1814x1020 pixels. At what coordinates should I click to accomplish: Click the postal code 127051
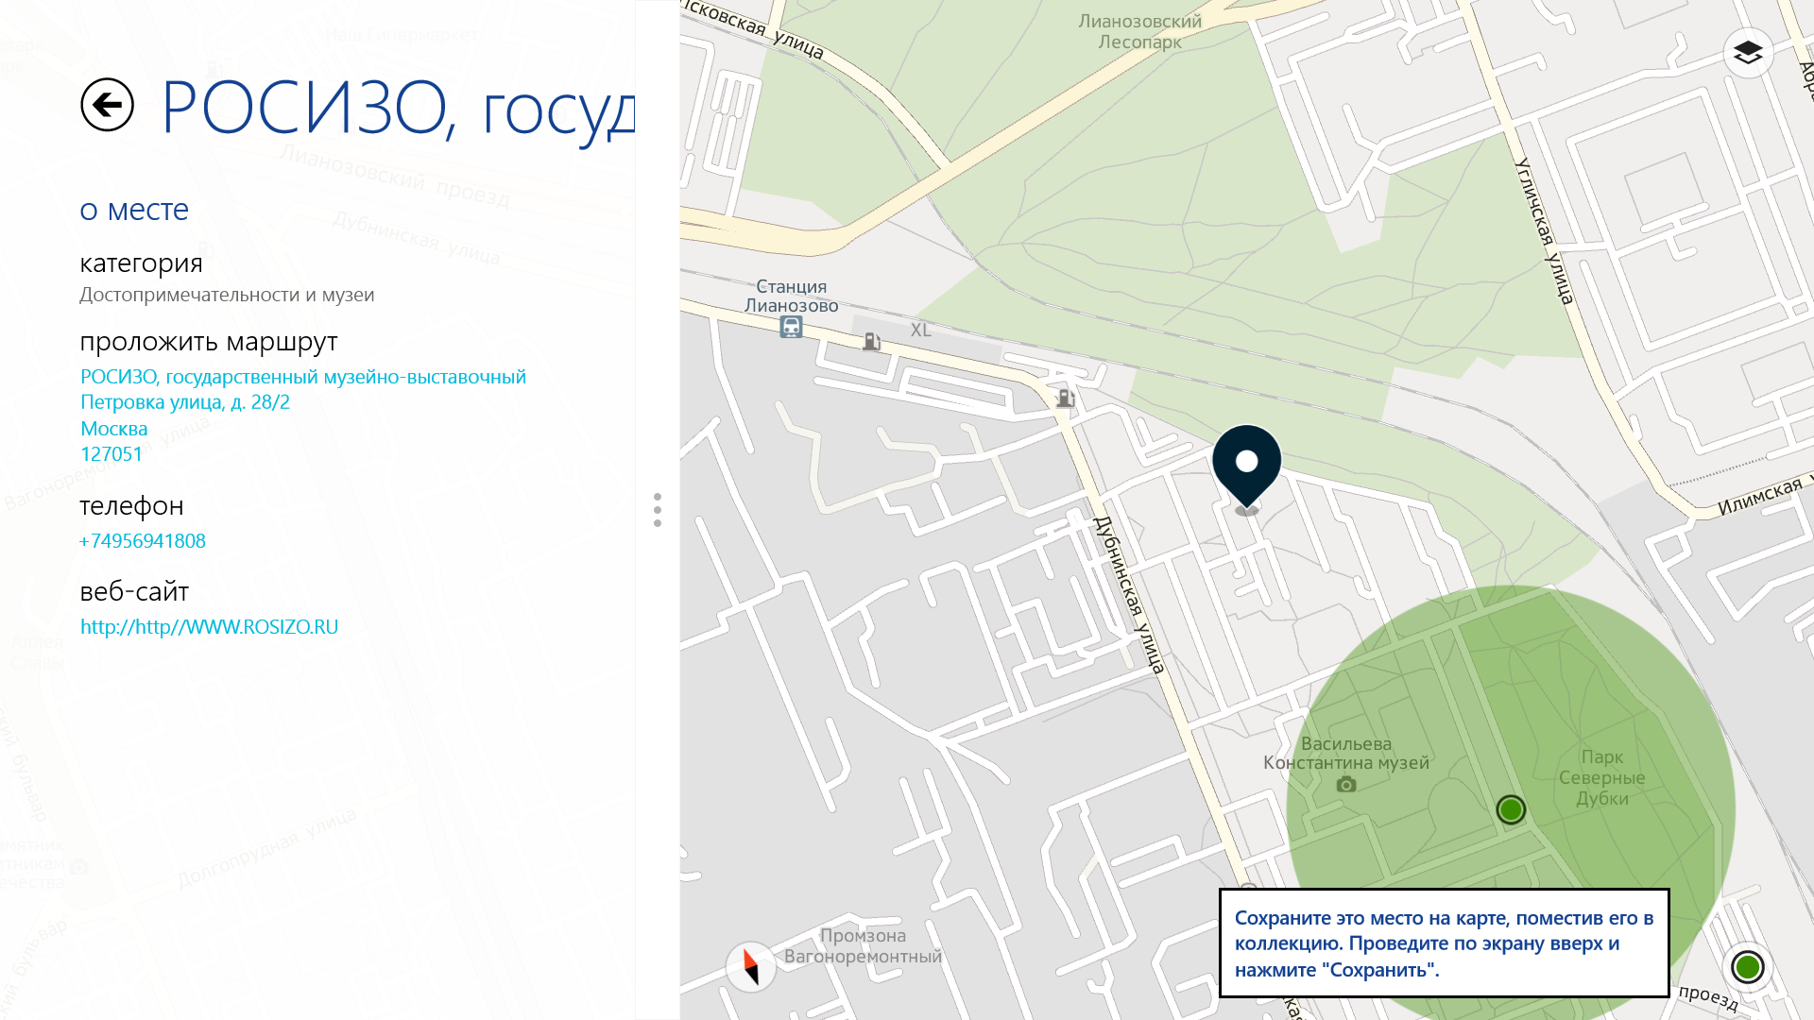pyautogui.click(x=111, y=454)
